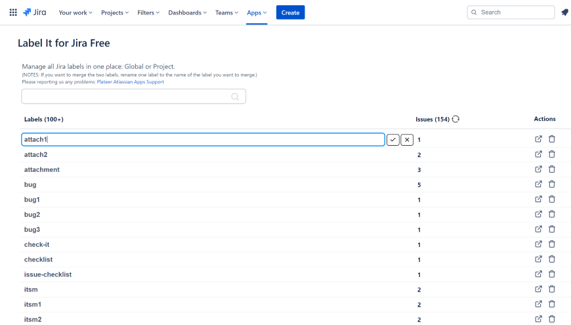Open the Jira app switcher grid icon

tap(13, 12)
